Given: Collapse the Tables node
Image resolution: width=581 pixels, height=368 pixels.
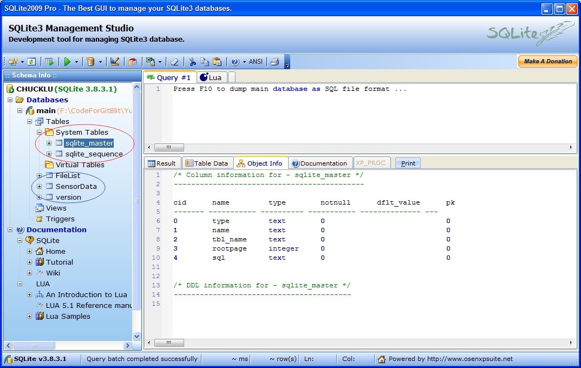Looking at the screenshot, I should pos(30,121).
